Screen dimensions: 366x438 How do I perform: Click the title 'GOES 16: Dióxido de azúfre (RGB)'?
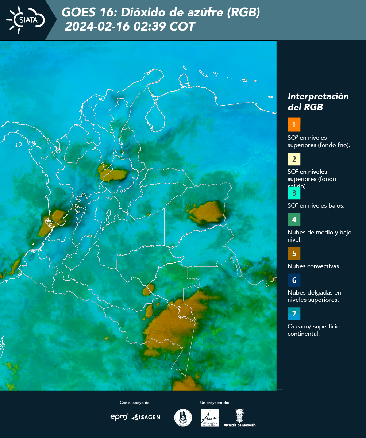(x=161, y=12)
